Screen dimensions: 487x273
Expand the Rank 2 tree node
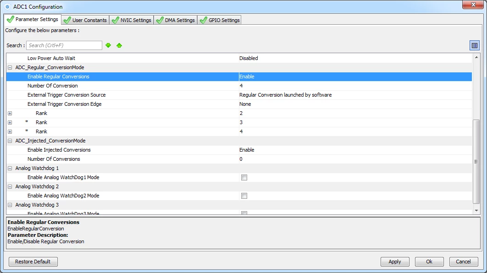click(10, 113)
